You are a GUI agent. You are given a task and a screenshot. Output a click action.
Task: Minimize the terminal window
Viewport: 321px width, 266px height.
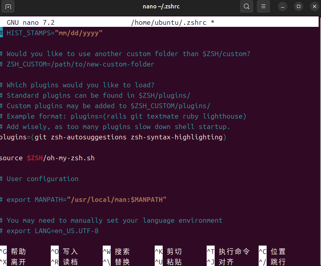point(283,6)
